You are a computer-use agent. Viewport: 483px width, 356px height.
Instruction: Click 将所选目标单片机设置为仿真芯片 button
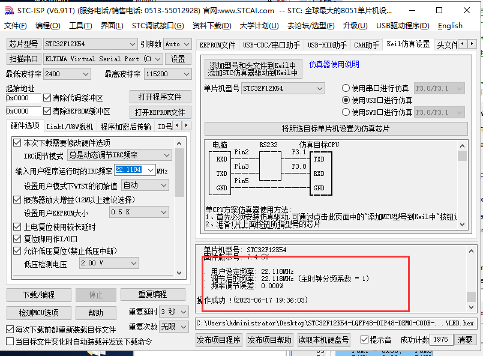[336, 128]
